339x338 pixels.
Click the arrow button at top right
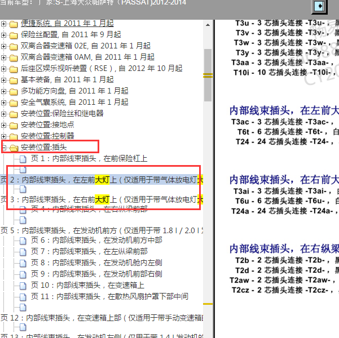[x=319, y=6]
